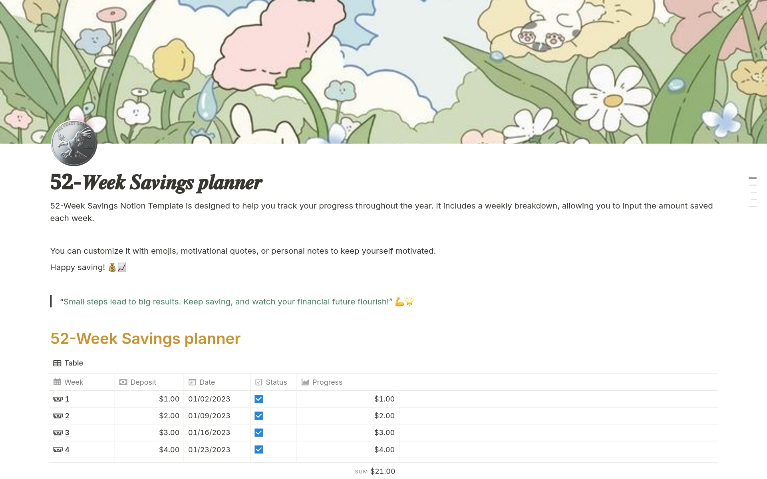Open the week 2 page link
767x479 pixels.
tap(67, 416)
